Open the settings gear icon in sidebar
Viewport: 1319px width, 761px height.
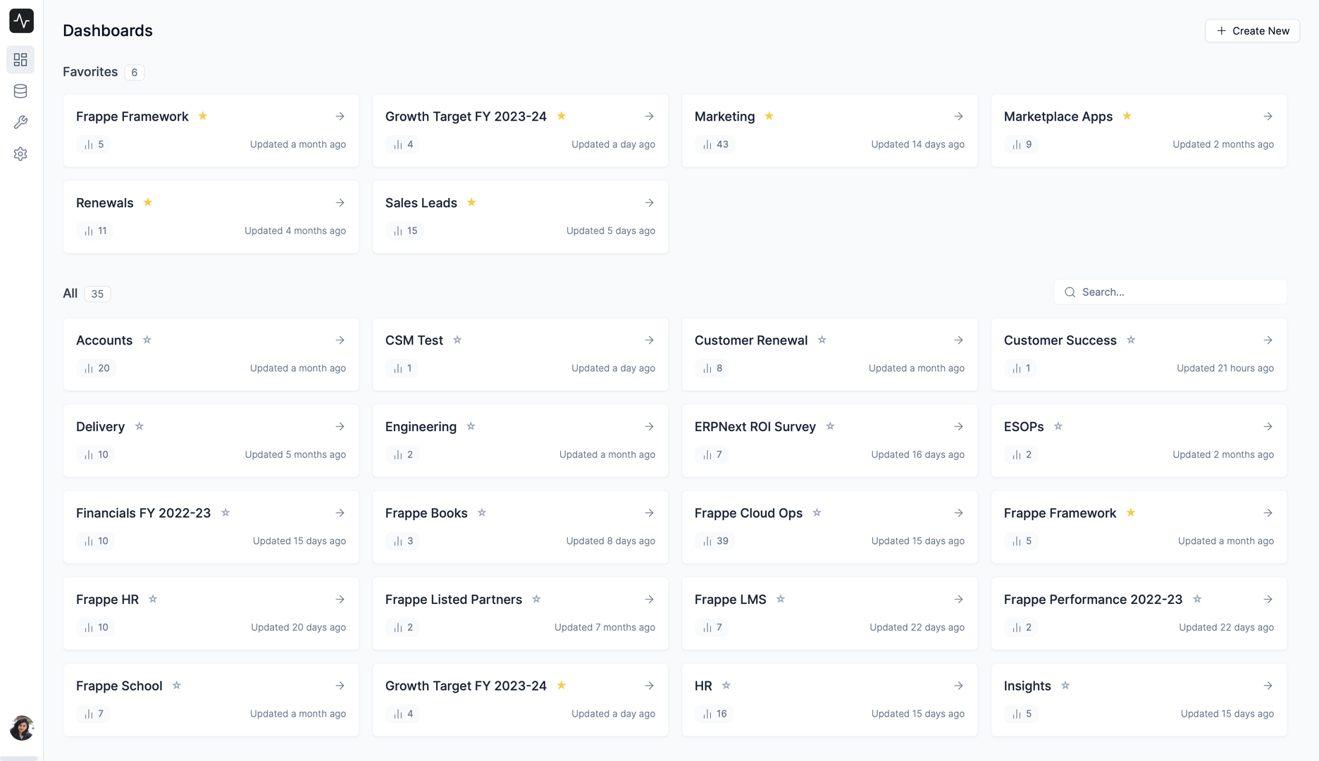(x=20, y=154)
